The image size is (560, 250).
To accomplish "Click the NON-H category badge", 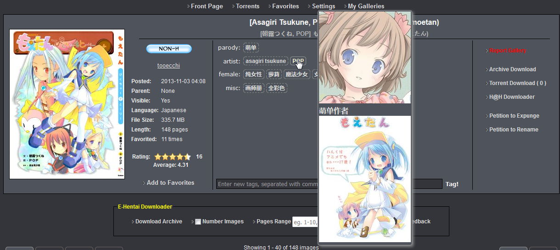I will (x=169, y=49).
